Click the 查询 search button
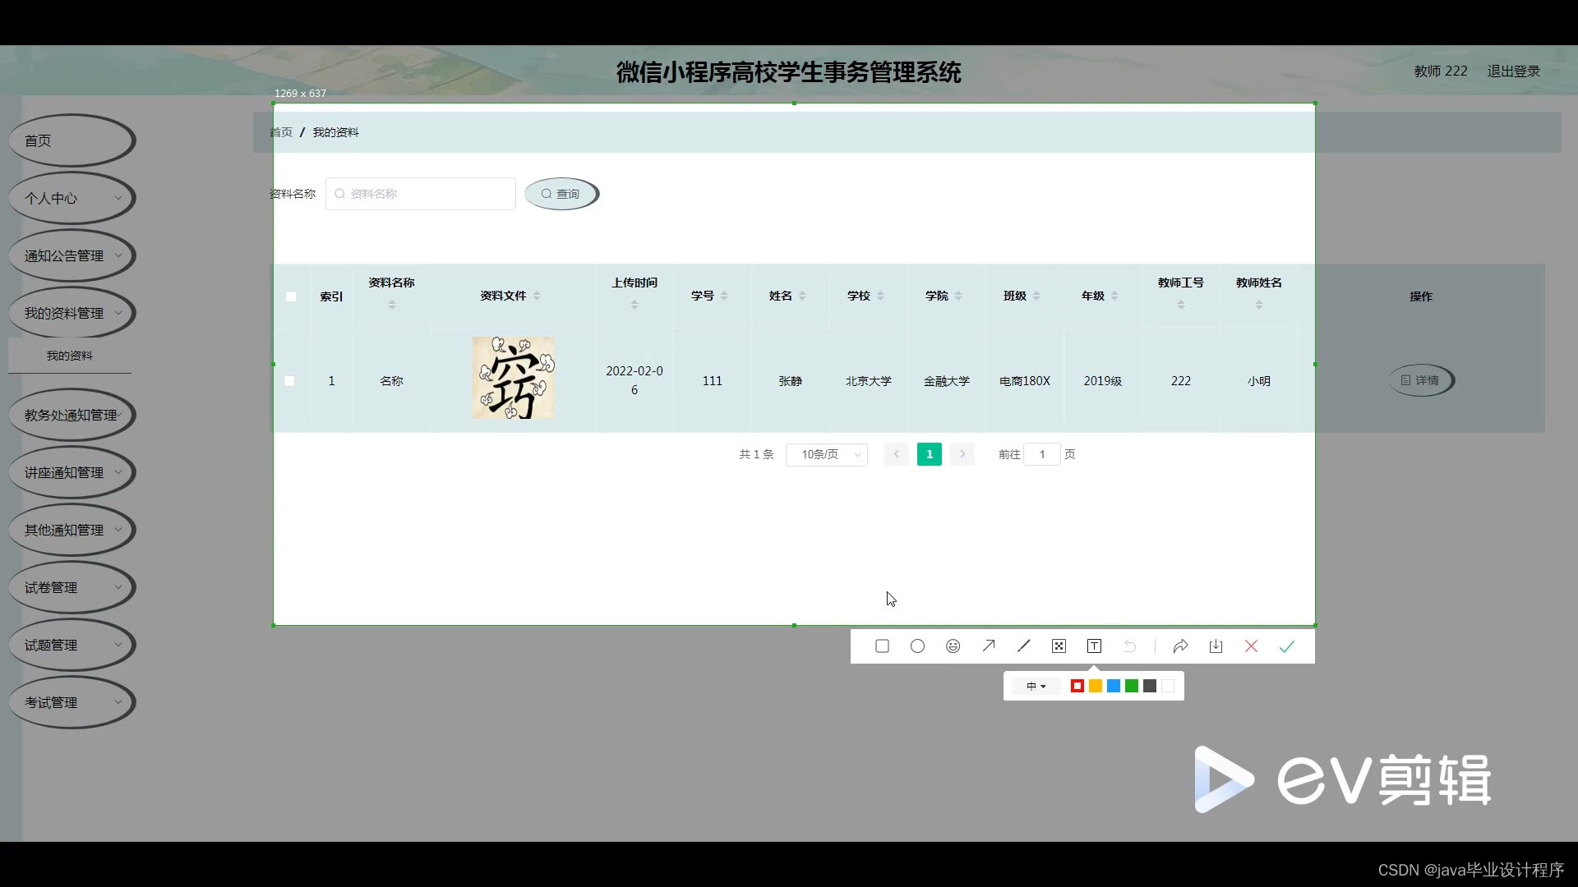 tap(561, 194)
